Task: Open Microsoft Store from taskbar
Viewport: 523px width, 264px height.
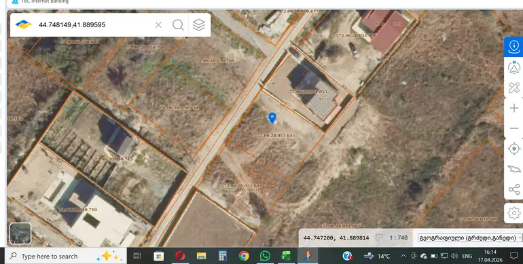Action: coord(158,256)
